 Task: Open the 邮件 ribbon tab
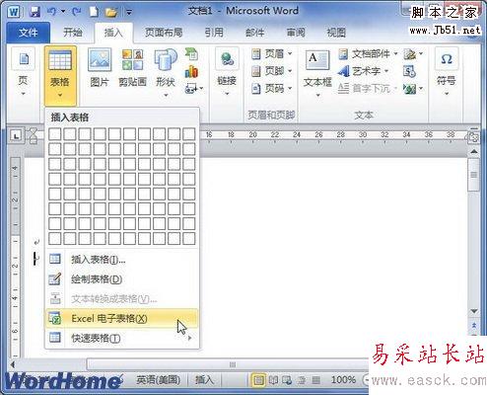tap(254, 33)
